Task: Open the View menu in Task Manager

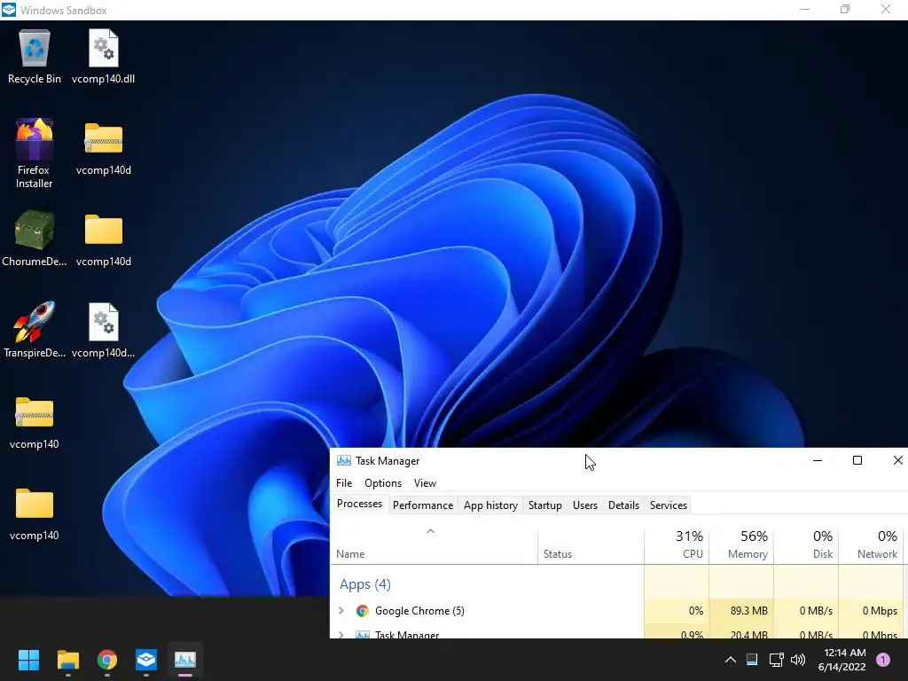Action: [425, 483]
